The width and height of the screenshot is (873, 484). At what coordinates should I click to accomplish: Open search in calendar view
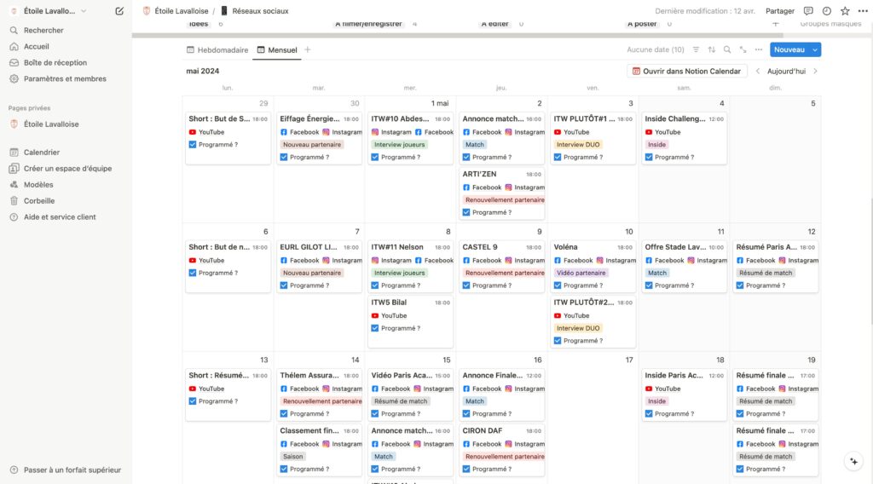pos(727,50)
